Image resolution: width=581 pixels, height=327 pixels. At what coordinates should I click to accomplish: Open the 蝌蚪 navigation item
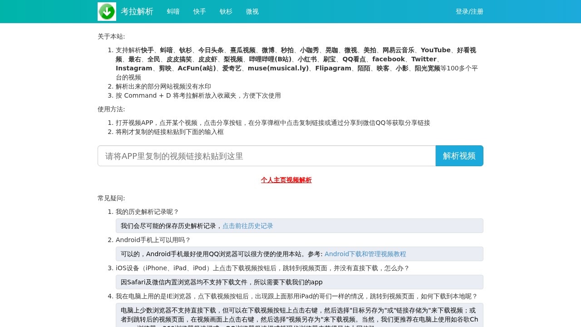[x=173, y=11]
